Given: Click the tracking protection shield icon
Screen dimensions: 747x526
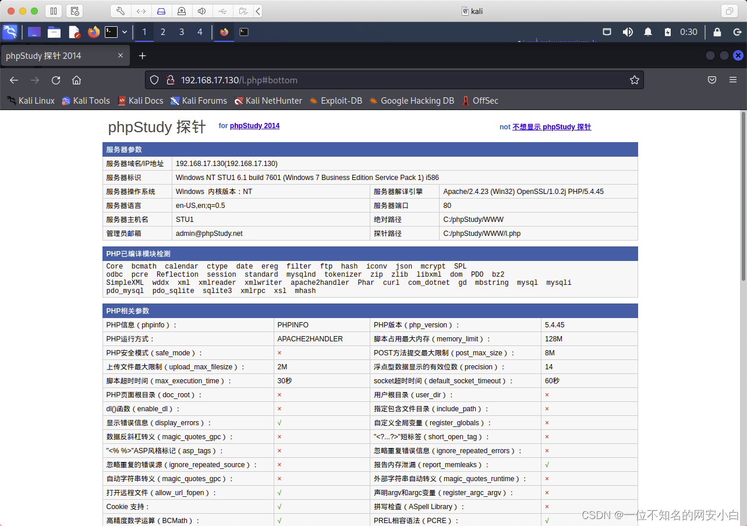Looking at the screenshot, I should pos(154,80).
